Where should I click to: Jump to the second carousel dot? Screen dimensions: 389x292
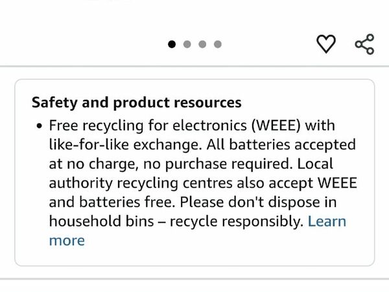click(187, 44)
